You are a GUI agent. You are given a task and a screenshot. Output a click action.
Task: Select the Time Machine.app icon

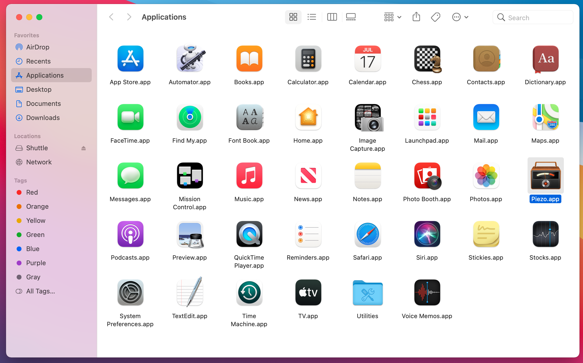pyautogui.click(x=249, y=292)
